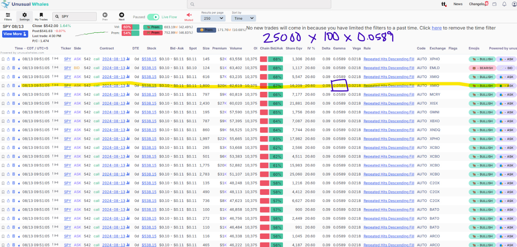Viewport: 517px width, 247px height.
Task: Click the Exchange column header
Action: 438,48
